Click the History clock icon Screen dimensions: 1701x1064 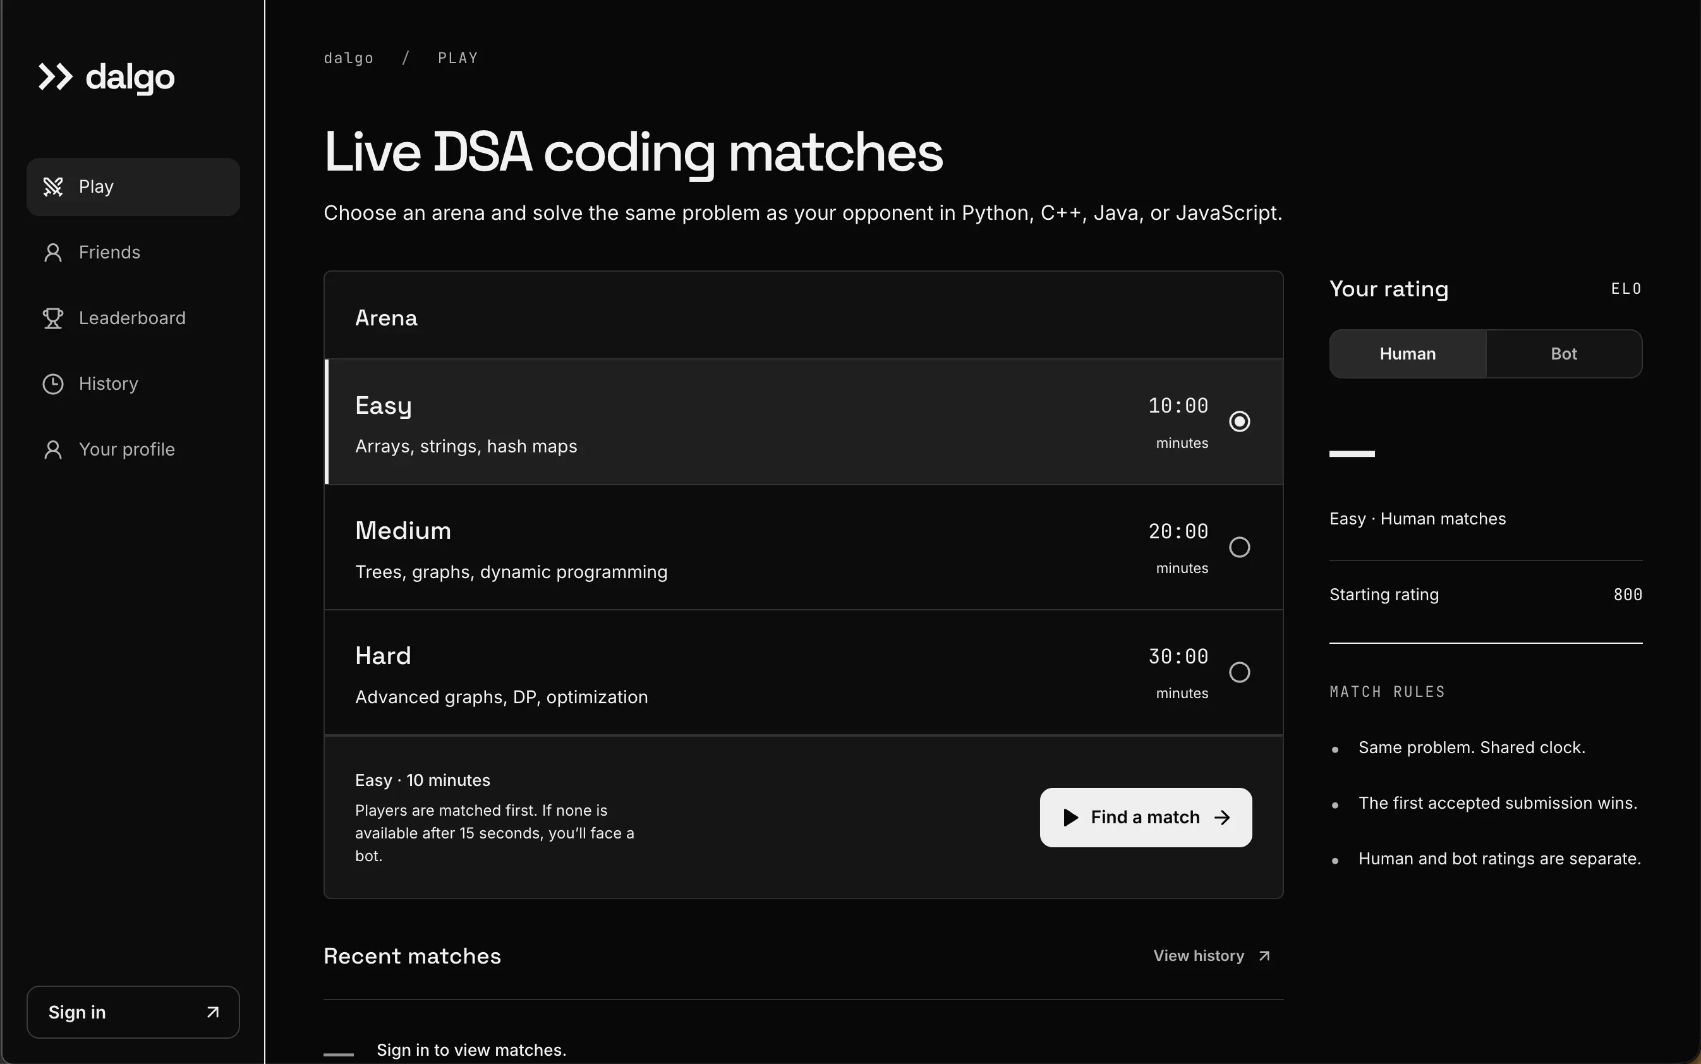click(x=53, y=384)
